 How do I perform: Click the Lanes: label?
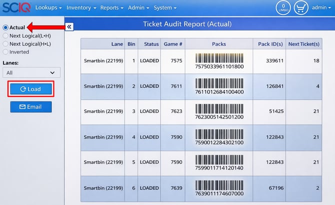coord(10,63)
